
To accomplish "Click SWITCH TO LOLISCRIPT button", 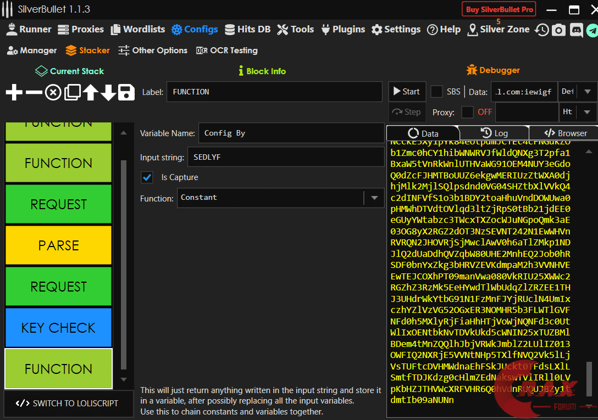I will click(69, 403).
